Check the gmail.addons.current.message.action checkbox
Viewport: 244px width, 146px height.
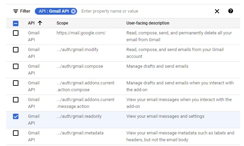(x=16, y=100)
